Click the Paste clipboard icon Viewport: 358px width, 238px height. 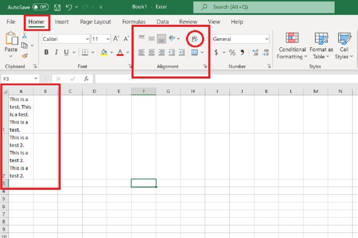11,38
